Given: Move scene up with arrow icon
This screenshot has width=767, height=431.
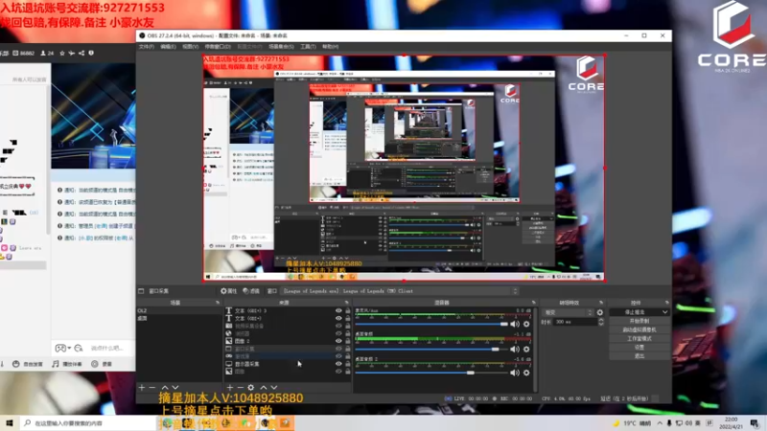Looking at the screenshot, I should pyautogui.click(x=165, y=388).
